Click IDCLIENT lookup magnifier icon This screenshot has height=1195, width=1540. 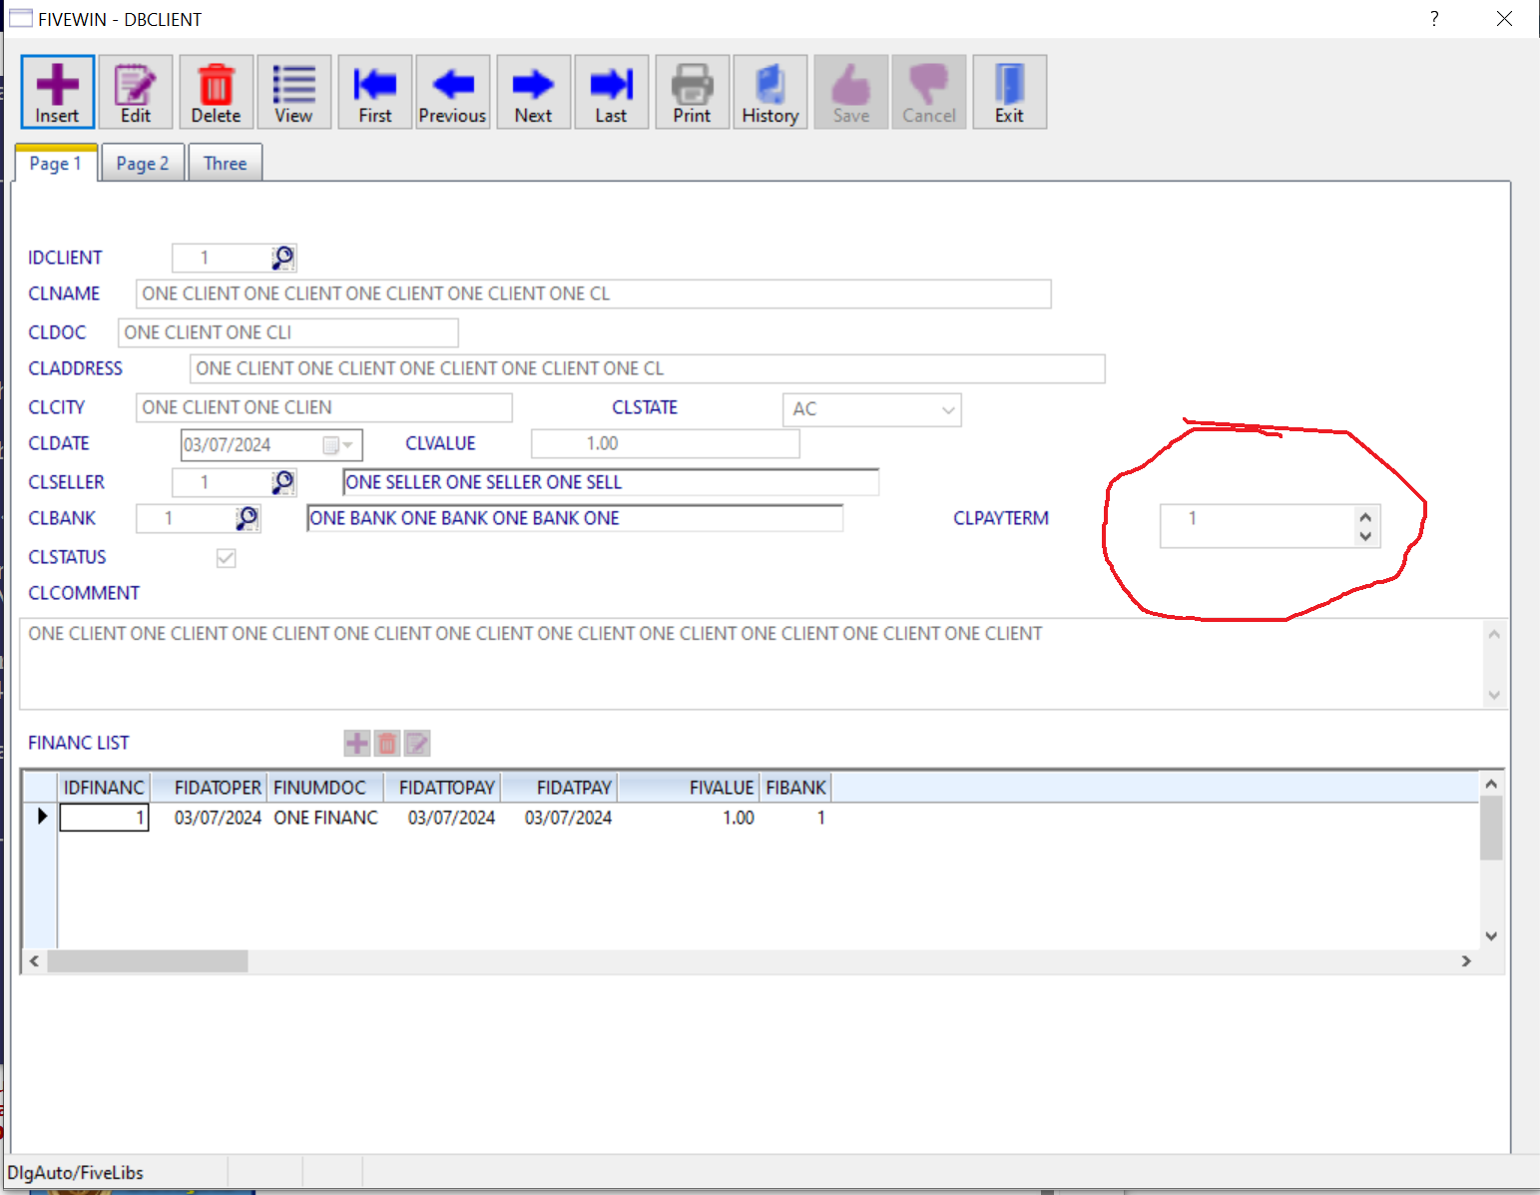click(283, 259)
